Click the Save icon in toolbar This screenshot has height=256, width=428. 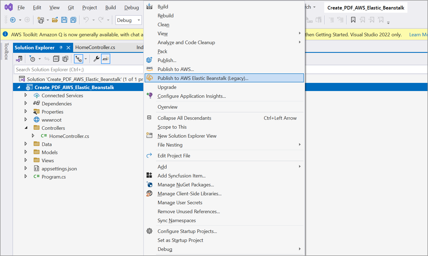coord(64,20)
